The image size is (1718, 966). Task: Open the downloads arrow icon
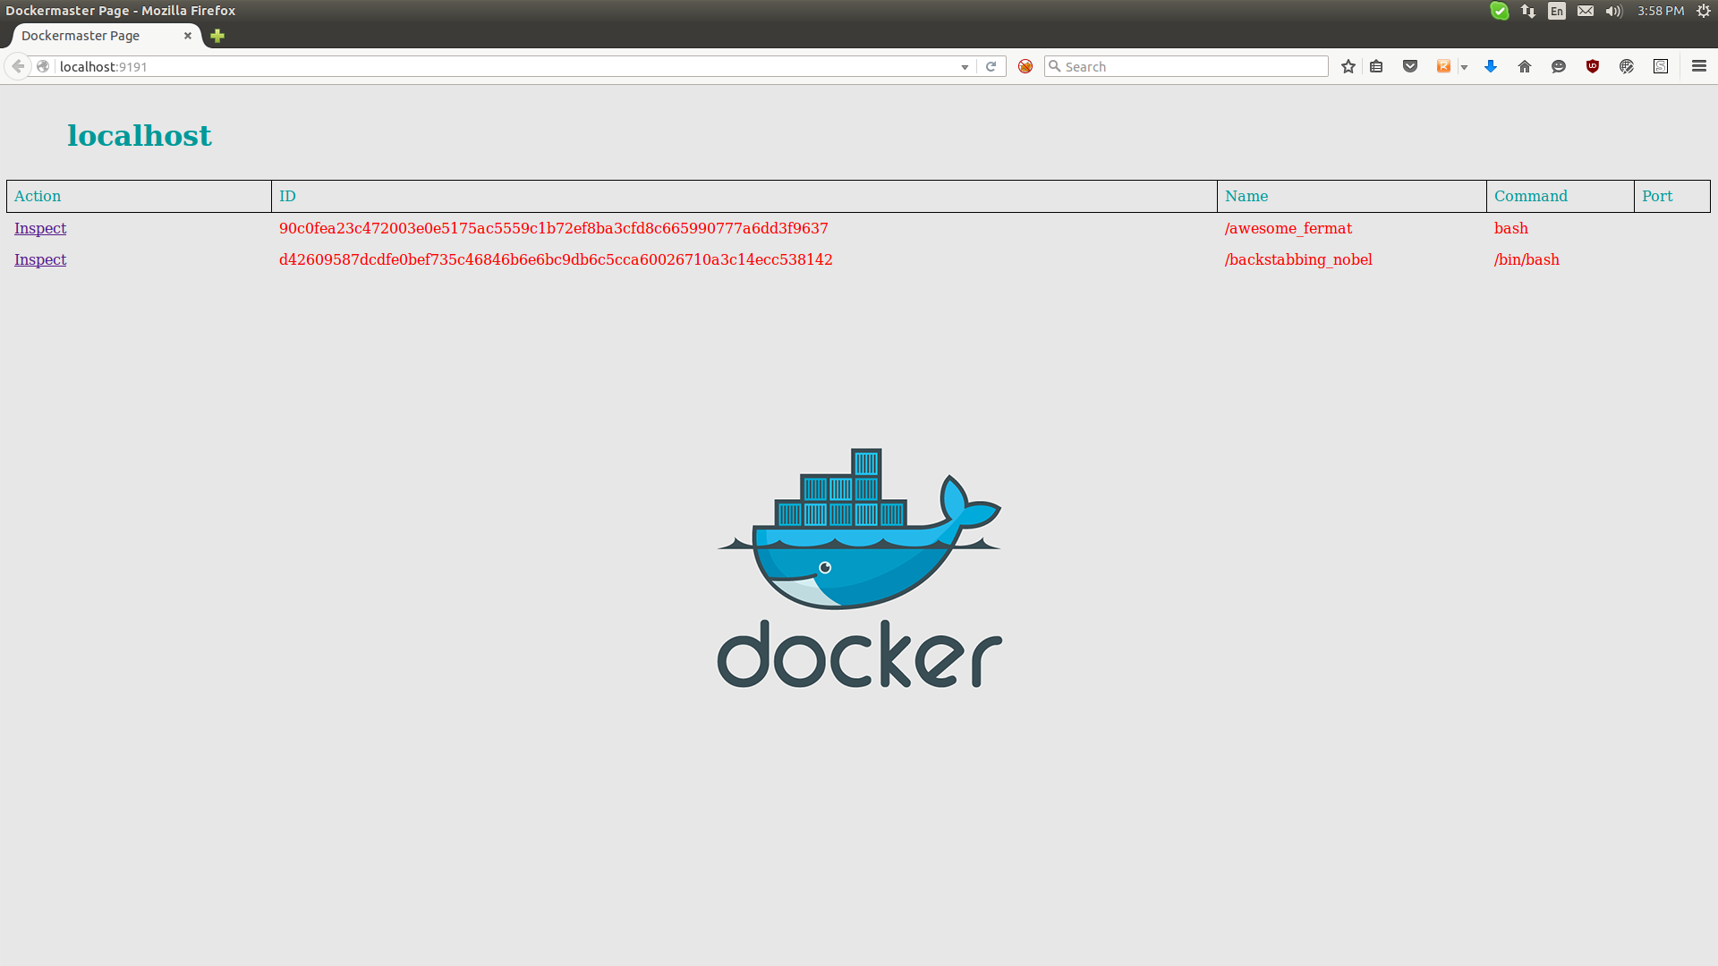[1491, 66]
